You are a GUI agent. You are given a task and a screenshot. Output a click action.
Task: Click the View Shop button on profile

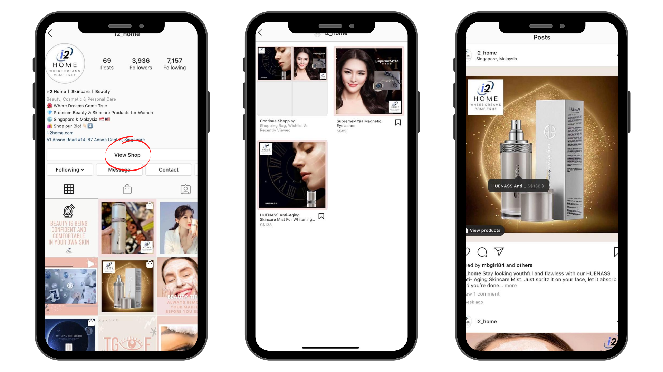(127, 154)
